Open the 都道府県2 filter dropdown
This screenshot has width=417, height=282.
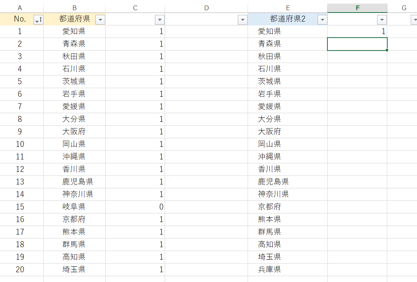coord(323,20)
